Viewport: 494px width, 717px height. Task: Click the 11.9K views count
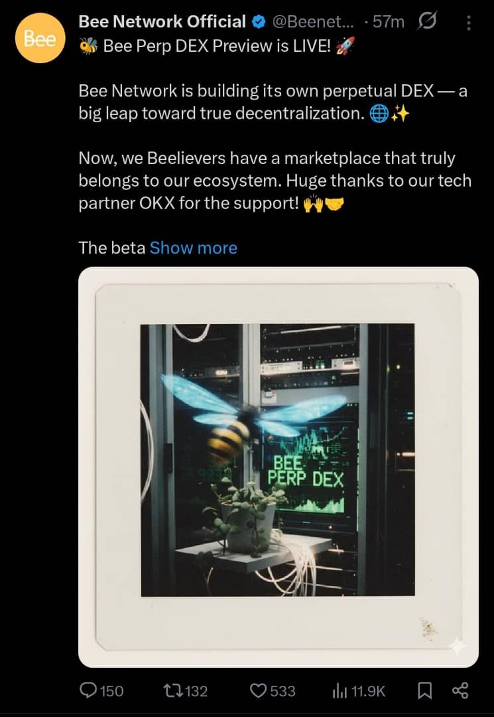(x=369, y=691)
